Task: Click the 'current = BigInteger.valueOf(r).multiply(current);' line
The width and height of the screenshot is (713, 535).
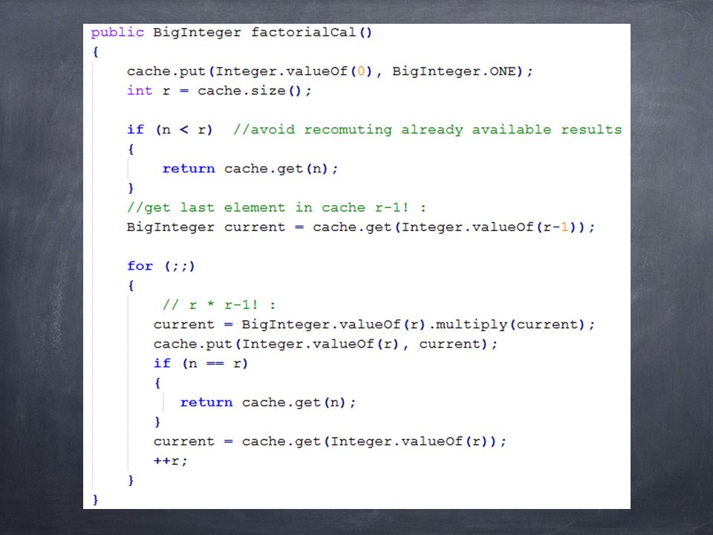Action: [x=374, y=325]
